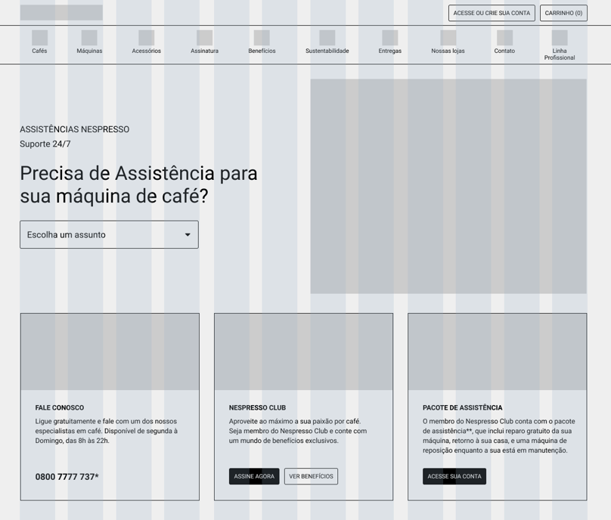The image size is (611, 520).
Task: Go to the Acessórios section
Action: pos(147,51)
